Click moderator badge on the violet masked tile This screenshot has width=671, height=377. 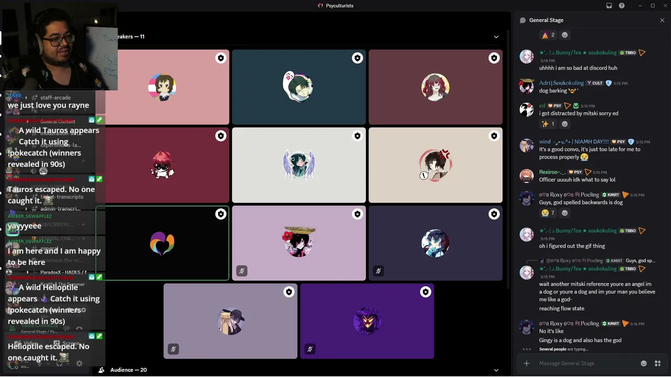click(x=426, y=292)
